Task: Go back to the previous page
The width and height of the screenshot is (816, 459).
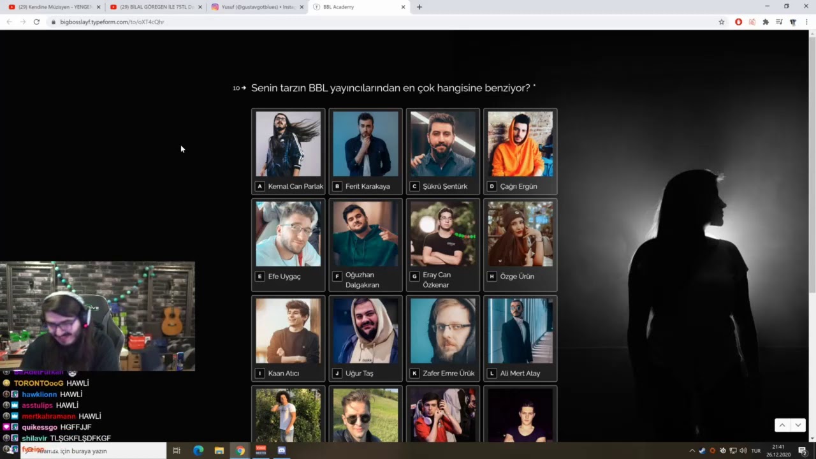Action: point(10,22)
